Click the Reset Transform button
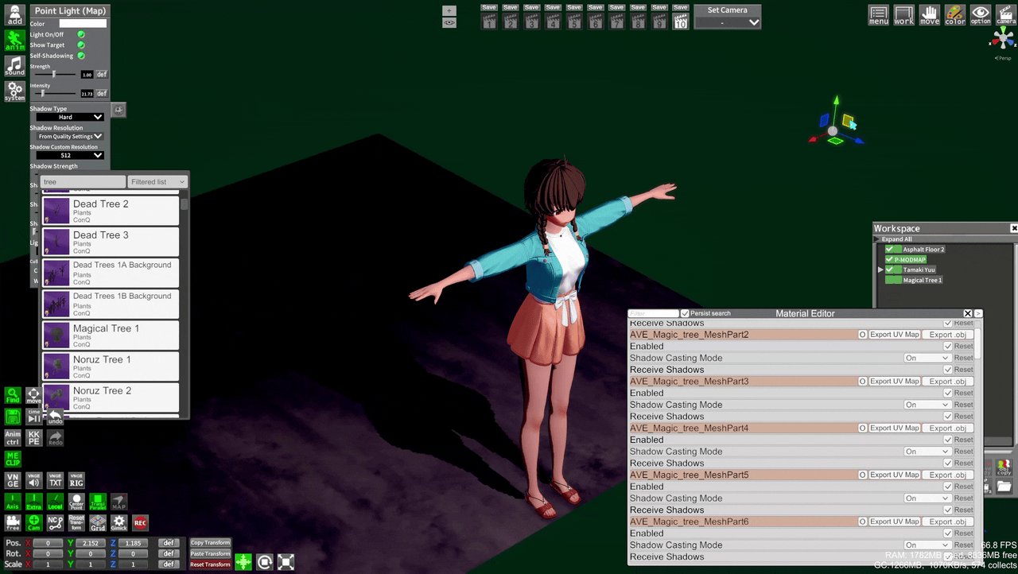 (210, 564)
